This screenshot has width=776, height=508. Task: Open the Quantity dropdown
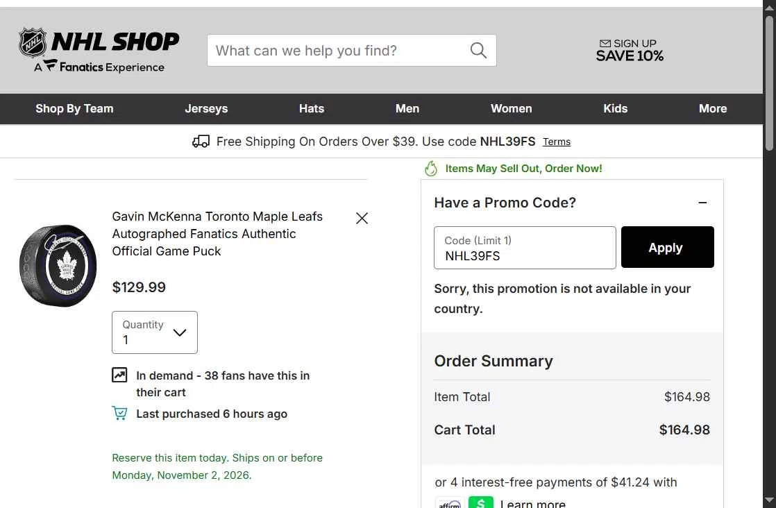[154, 332]
